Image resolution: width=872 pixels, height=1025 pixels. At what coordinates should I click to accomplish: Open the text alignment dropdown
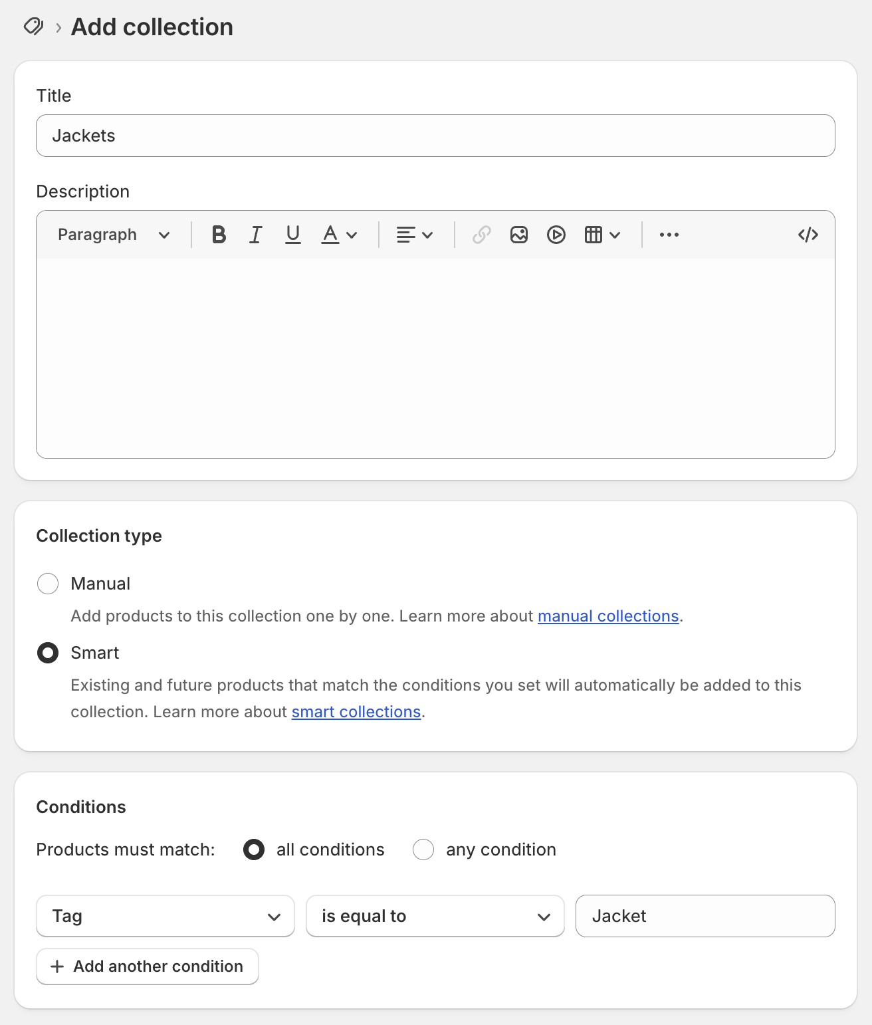(415, 235)
